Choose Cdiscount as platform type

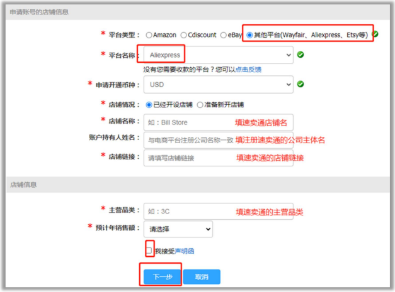click(x=184, y=35)
